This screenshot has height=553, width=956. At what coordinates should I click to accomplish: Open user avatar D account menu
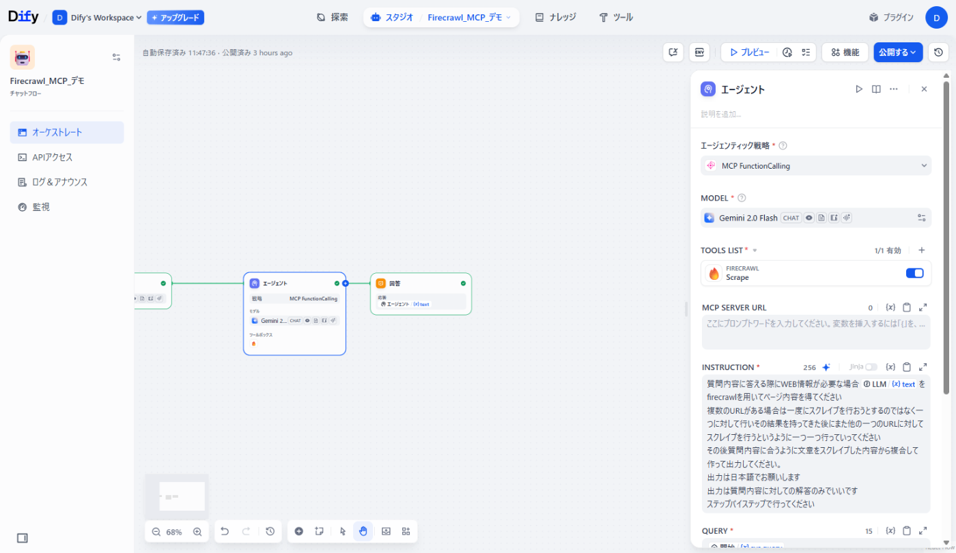click(936, 18)
